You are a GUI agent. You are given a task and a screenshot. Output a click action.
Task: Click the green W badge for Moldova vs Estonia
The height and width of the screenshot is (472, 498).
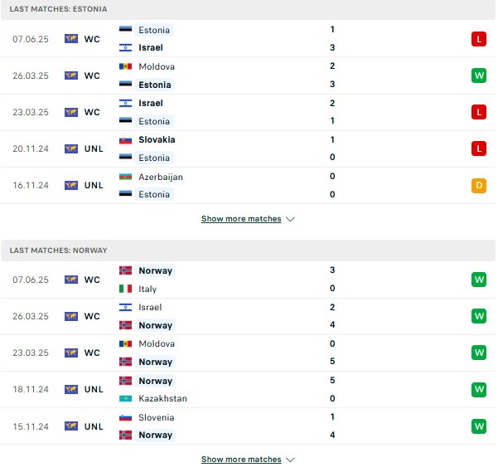pos(479,75)
